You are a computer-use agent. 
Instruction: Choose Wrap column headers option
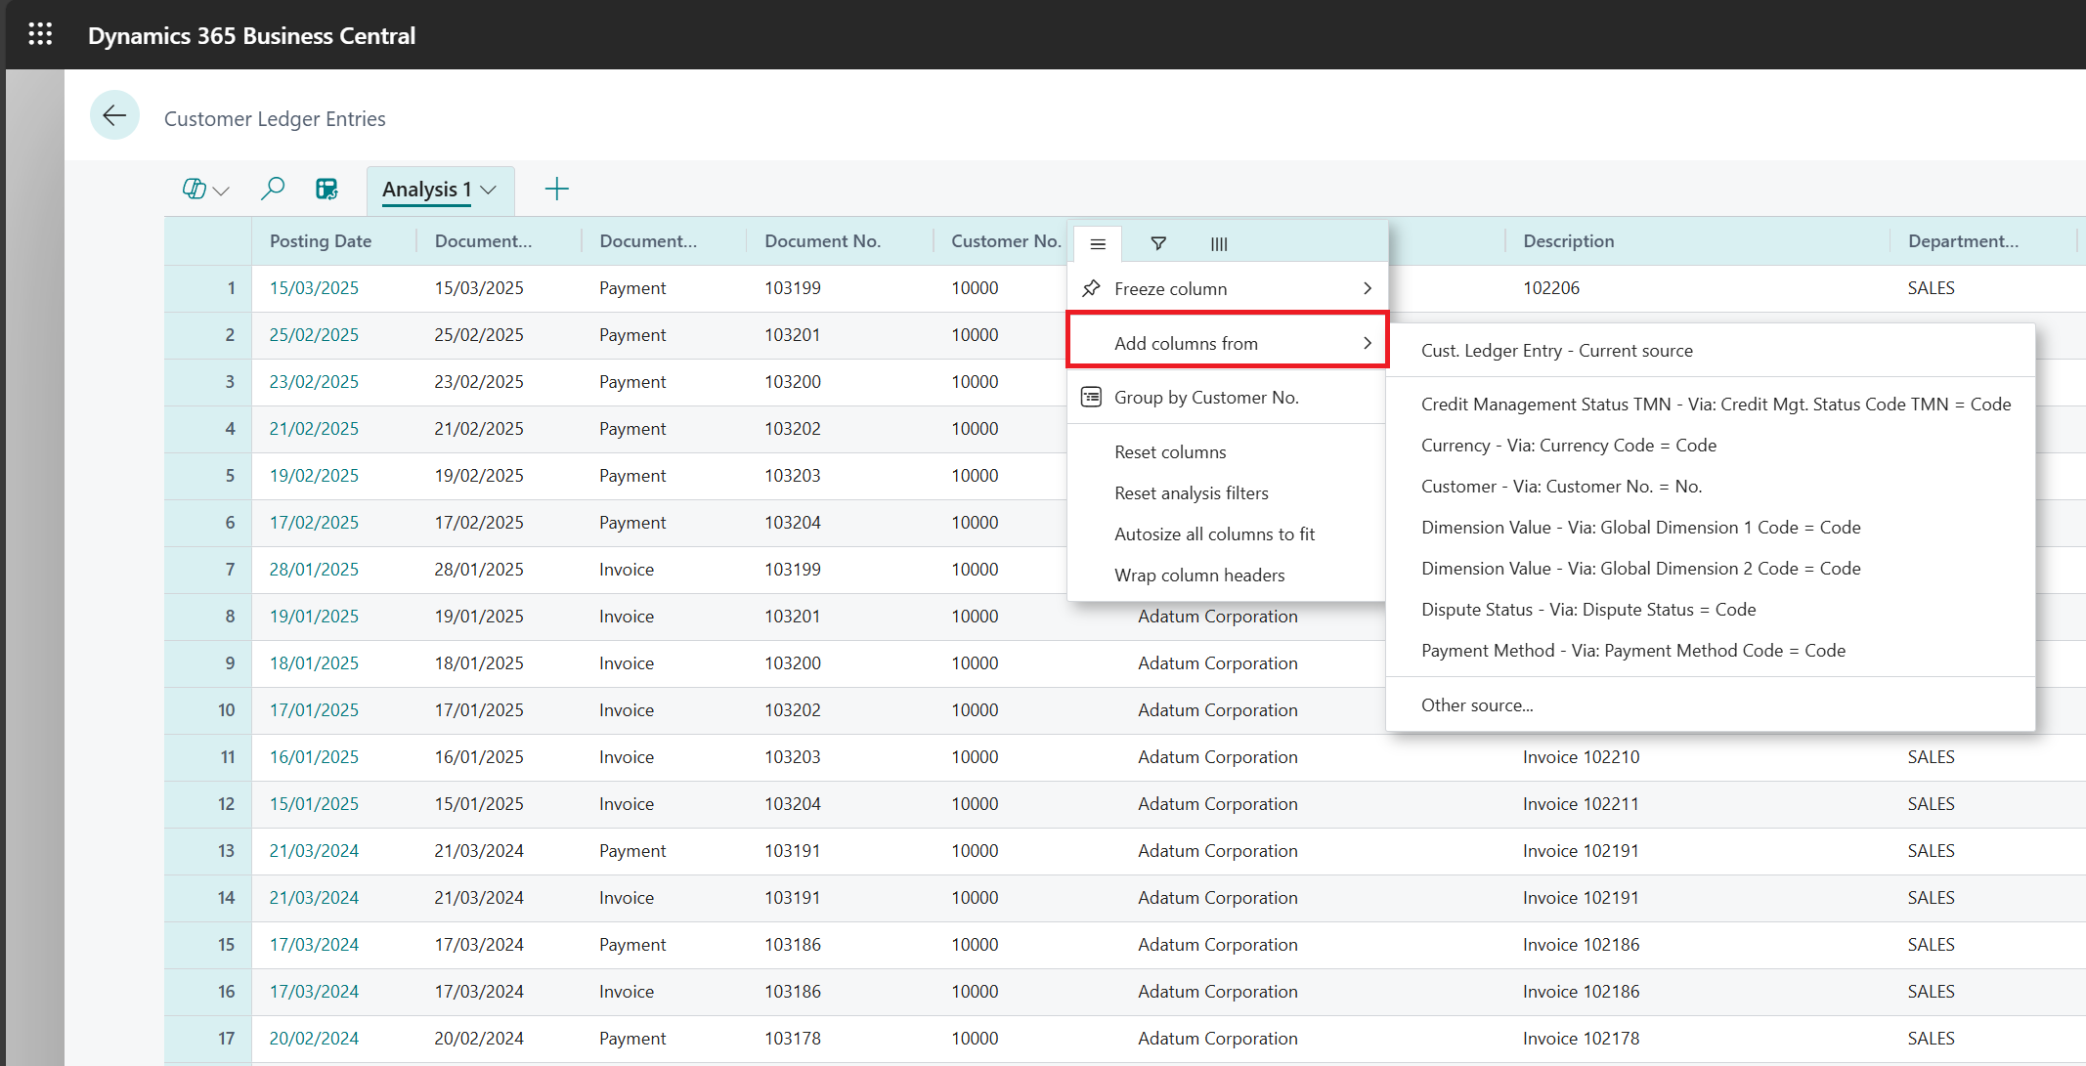click(x=1198, y=576)
